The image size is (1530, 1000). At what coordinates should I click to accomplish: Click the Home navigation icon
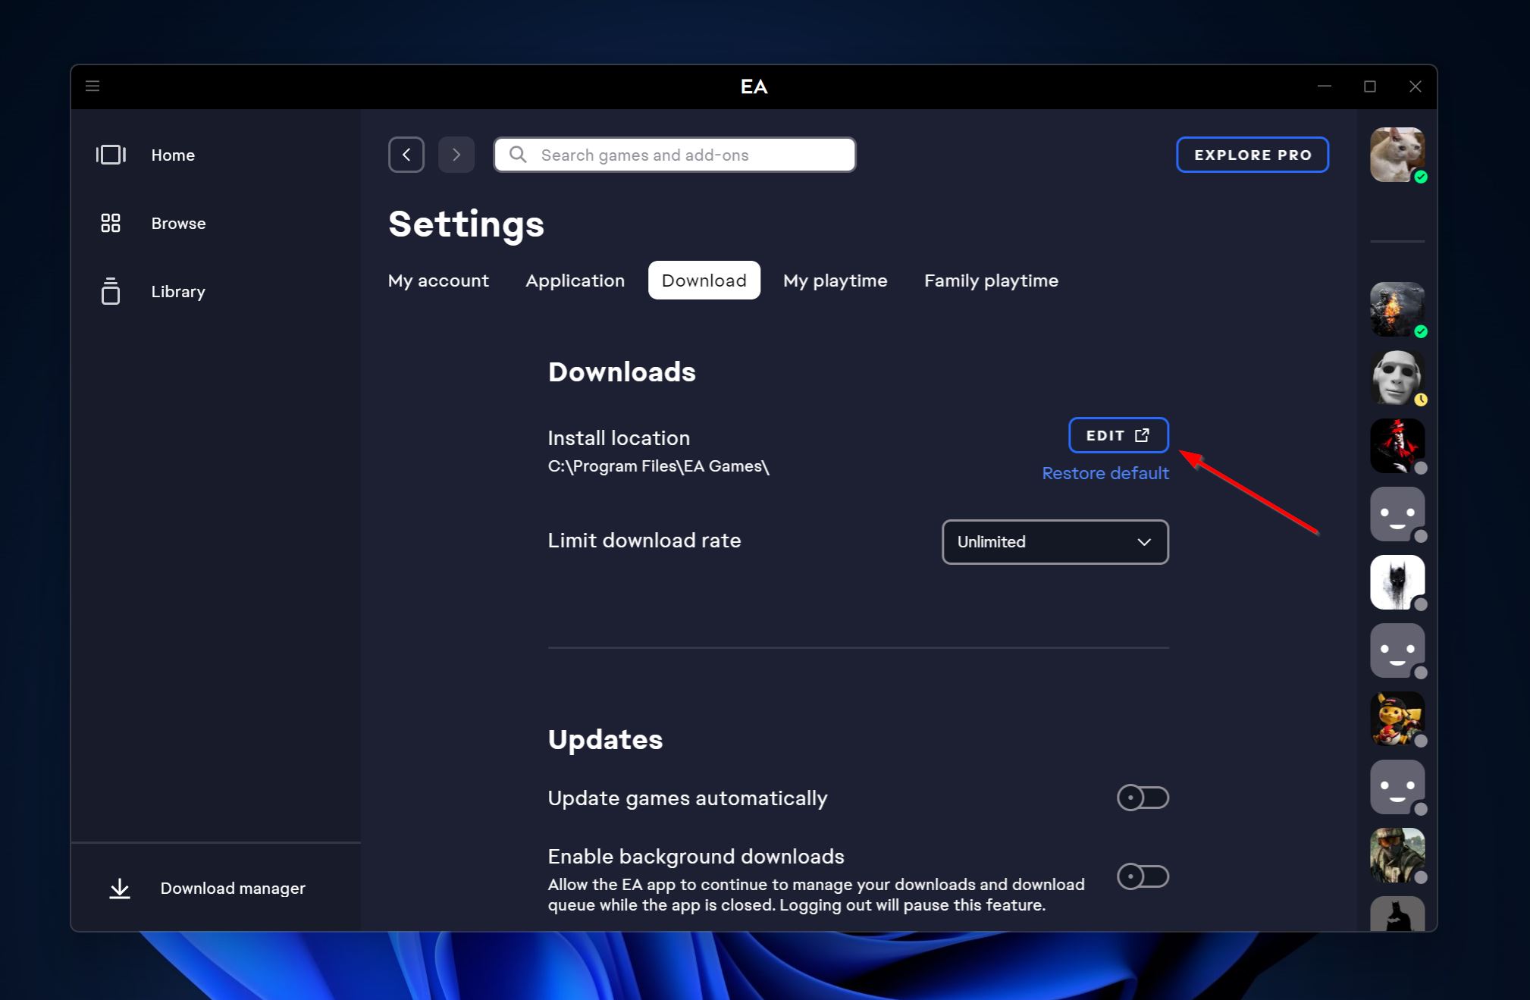tap(109, 154)
